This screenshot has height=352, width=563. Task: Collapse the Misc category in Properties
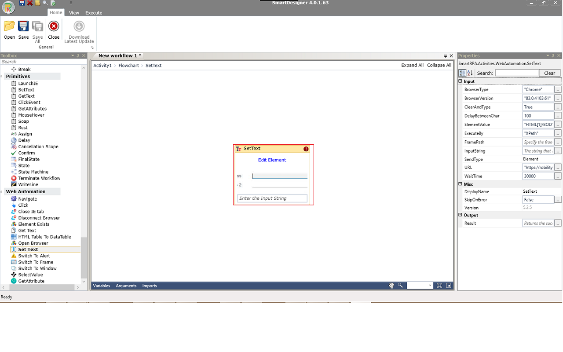(460, 184)
